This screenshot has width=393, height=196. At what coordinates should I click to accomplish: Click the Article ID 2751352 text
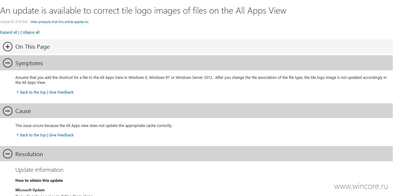coord(14,22)
